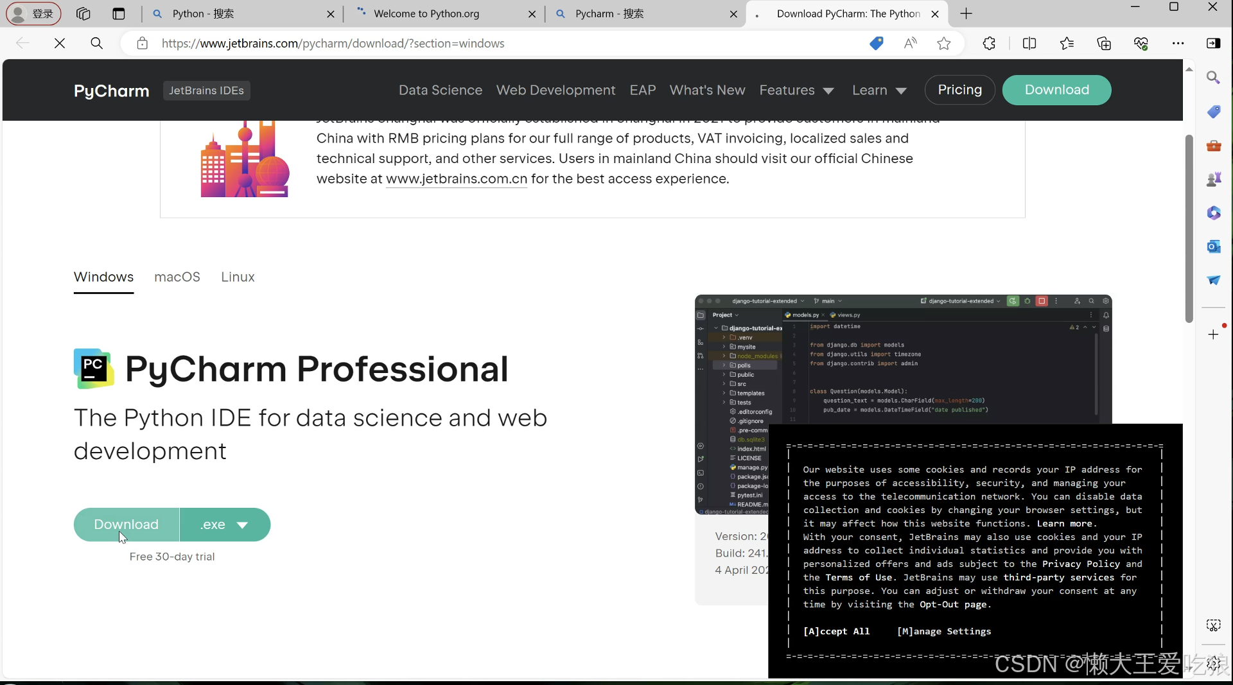Open sidebar tools briefcase icon
1233x685 pixels.
(1214, 146)
